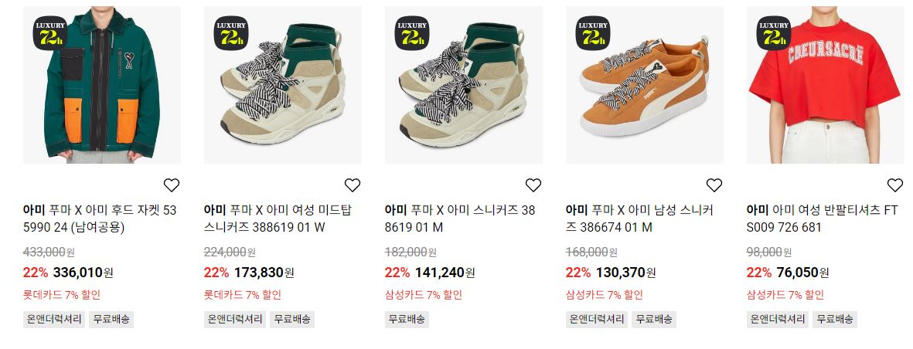Toggle wishlist heart for women's mid-top sneakers
The width and height of the screenshot is (913, 349).
(353, 185)
